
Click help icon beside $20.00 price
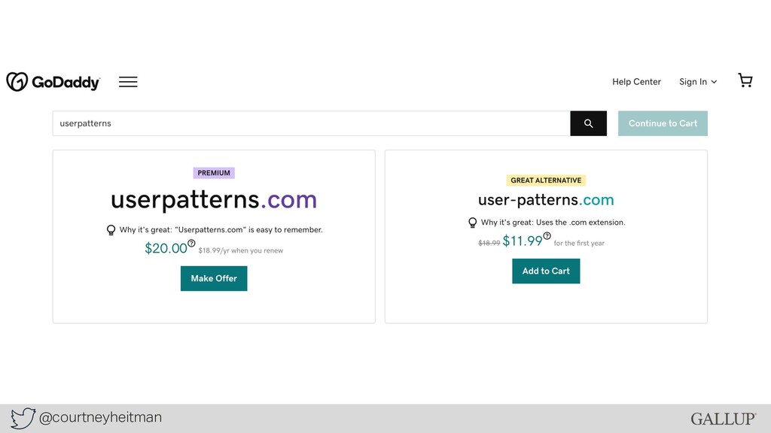pos(191,243)
